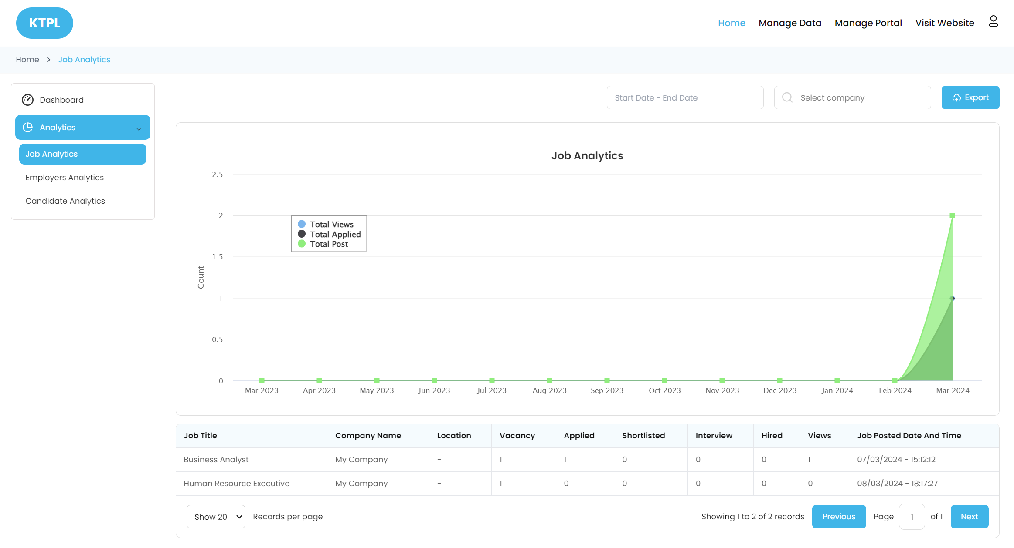The image size is (1014, 548).
Task: Toggle Total Applied legend series
Action: (335, 234)
